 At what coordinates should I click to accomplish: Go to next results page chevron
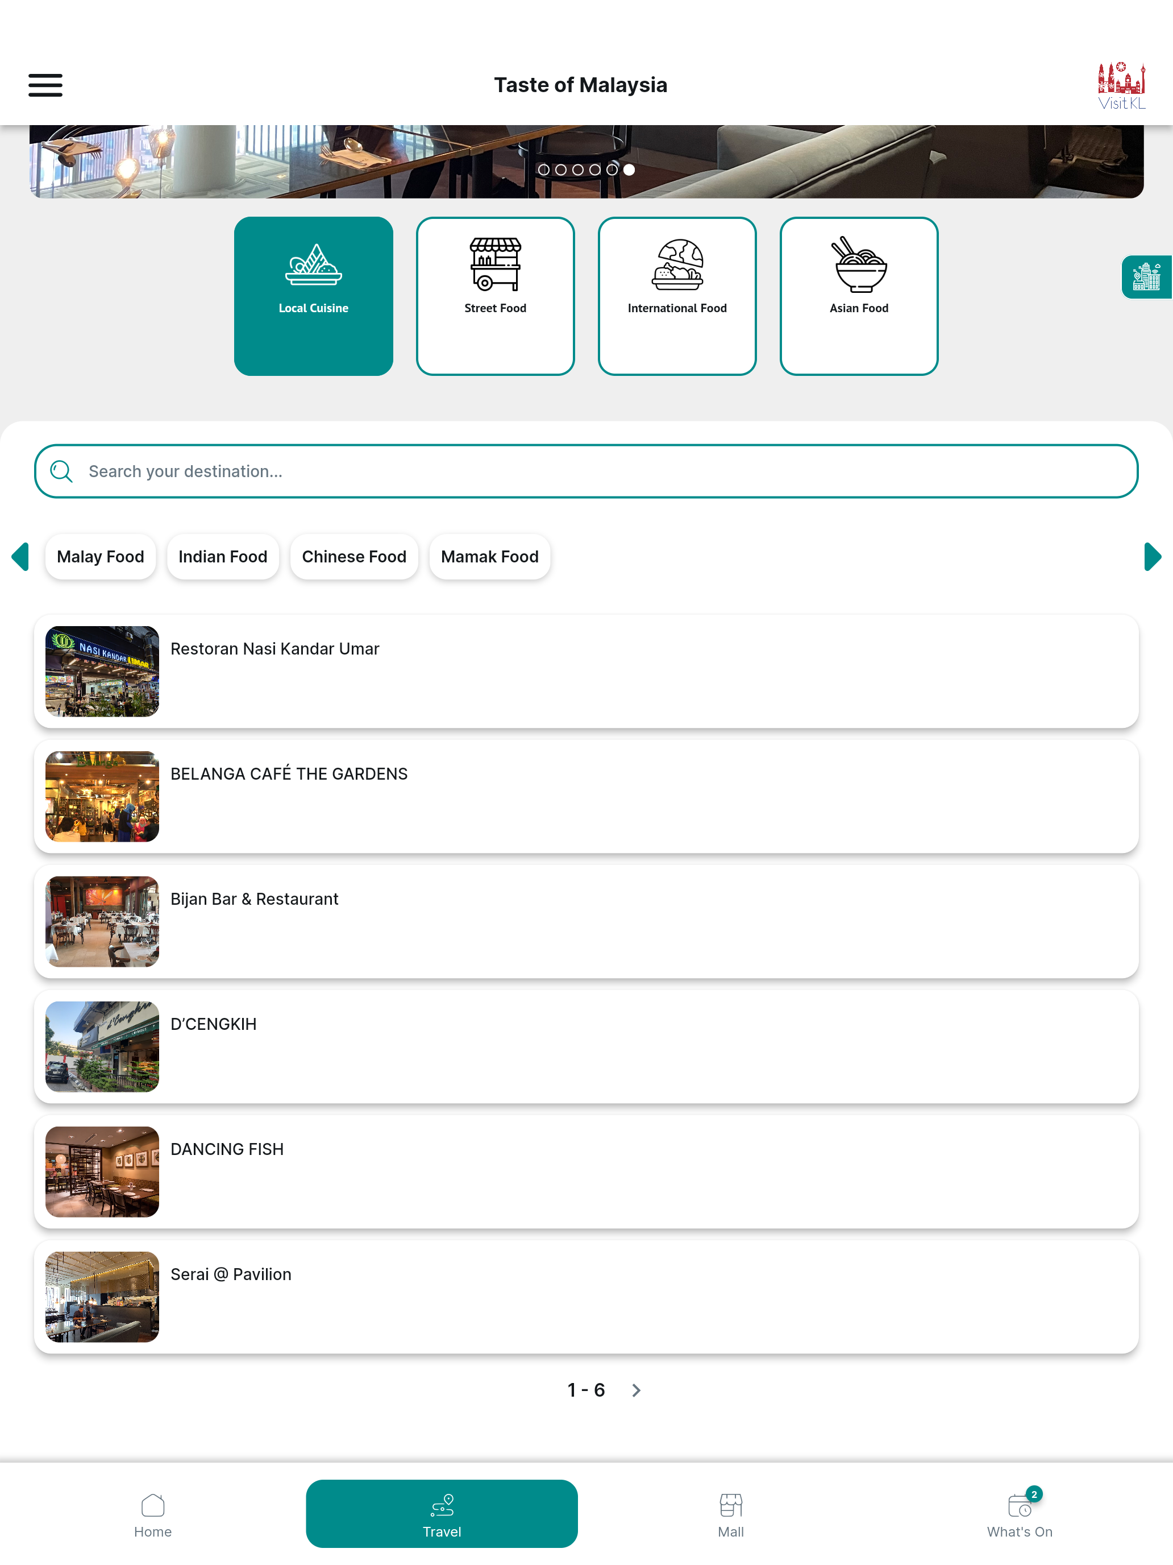coord(637,1391)
